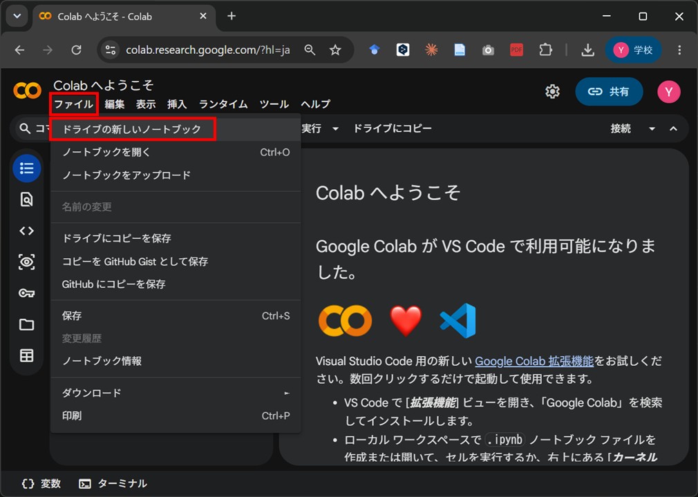Image resolution: width=698 pixels, height=497 pixels.
Task: Click the orange starburst extension icon
Action: click(x=431, y=50)
